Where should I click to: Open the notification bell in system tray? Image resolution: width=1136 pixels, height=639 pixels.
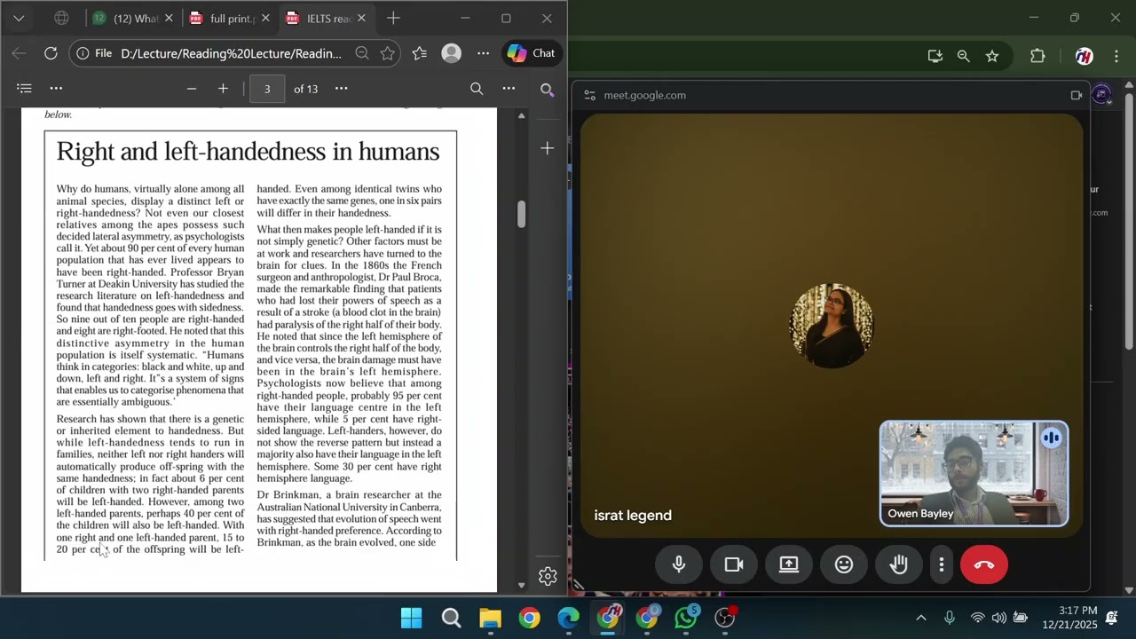coord(1112,618)
